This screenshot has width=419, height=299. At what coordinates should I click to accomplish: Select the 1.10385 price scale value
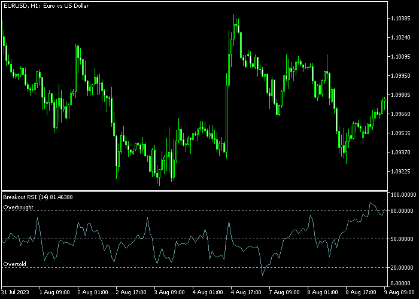point(400,19)
